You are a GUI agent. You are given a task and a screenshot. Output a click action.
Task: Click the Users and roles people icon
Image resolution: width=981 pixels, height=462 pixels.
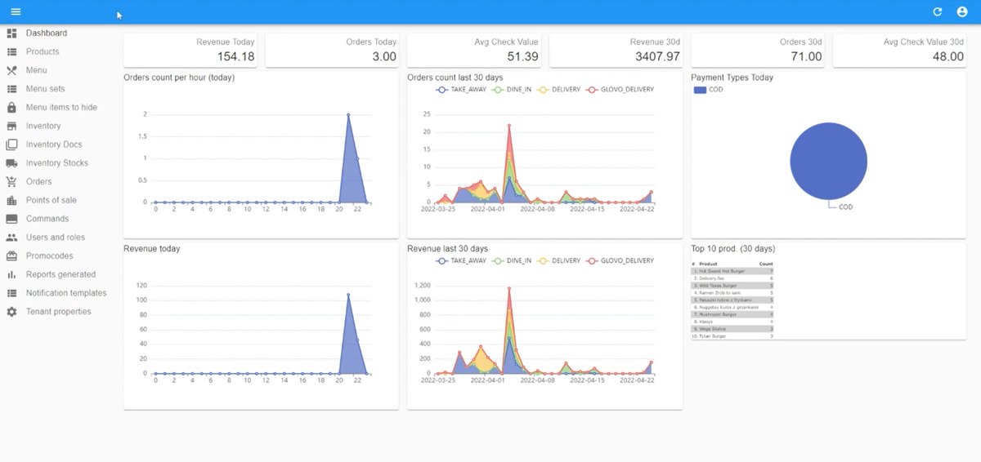click(x=11, y=238)
